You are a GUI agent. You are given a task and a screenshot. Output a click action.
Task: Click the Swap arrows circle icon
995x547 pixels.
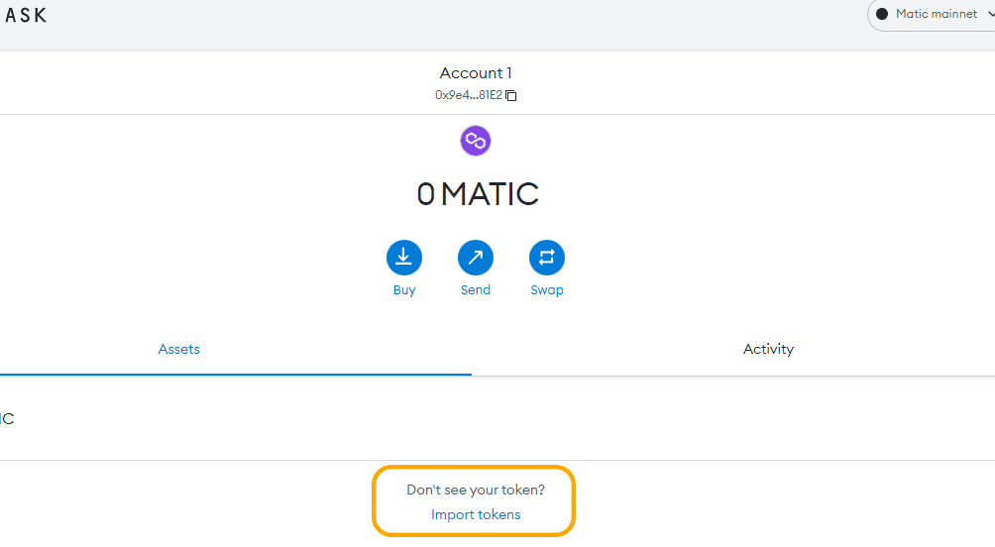pyautogui.click(x=546, y=258)
